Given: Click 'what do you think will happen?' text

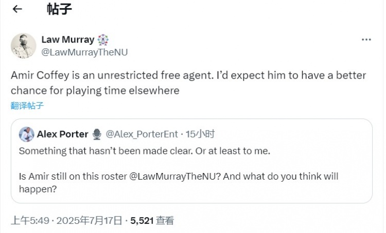Looking at the screenshot, I should (288, 177).
